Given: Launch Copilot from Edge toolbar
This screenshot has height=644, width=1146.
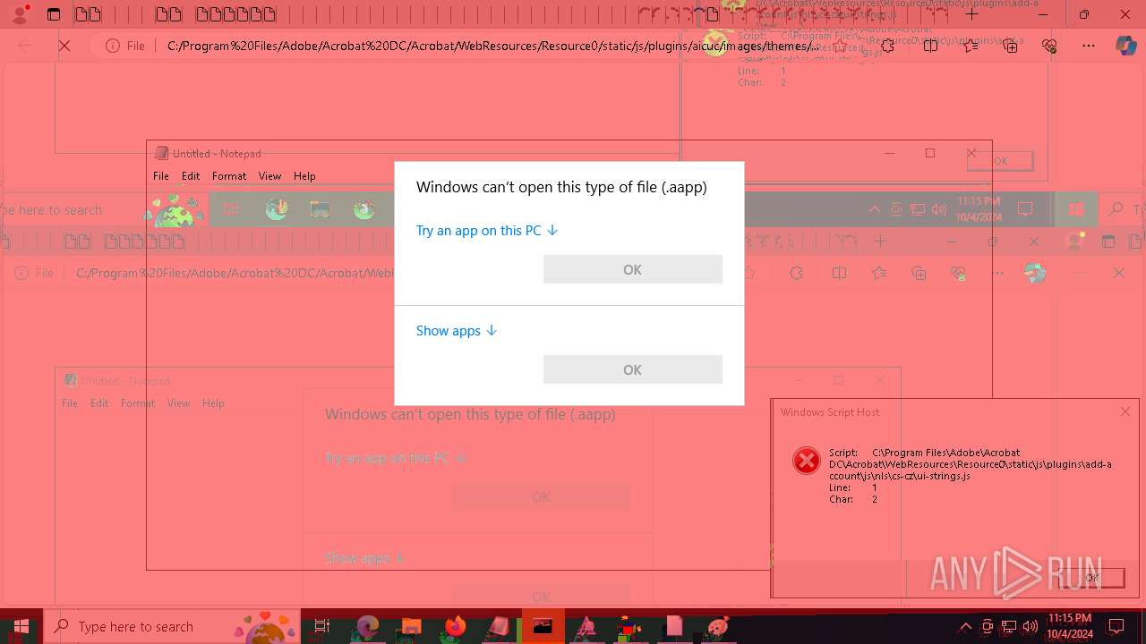Looking at the screenshot, I should tap(1125, 46).
